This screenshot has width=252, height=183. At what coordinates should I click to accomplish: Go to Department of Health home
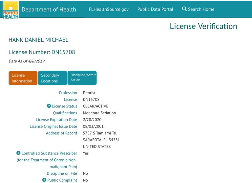[x=49, y=9]
